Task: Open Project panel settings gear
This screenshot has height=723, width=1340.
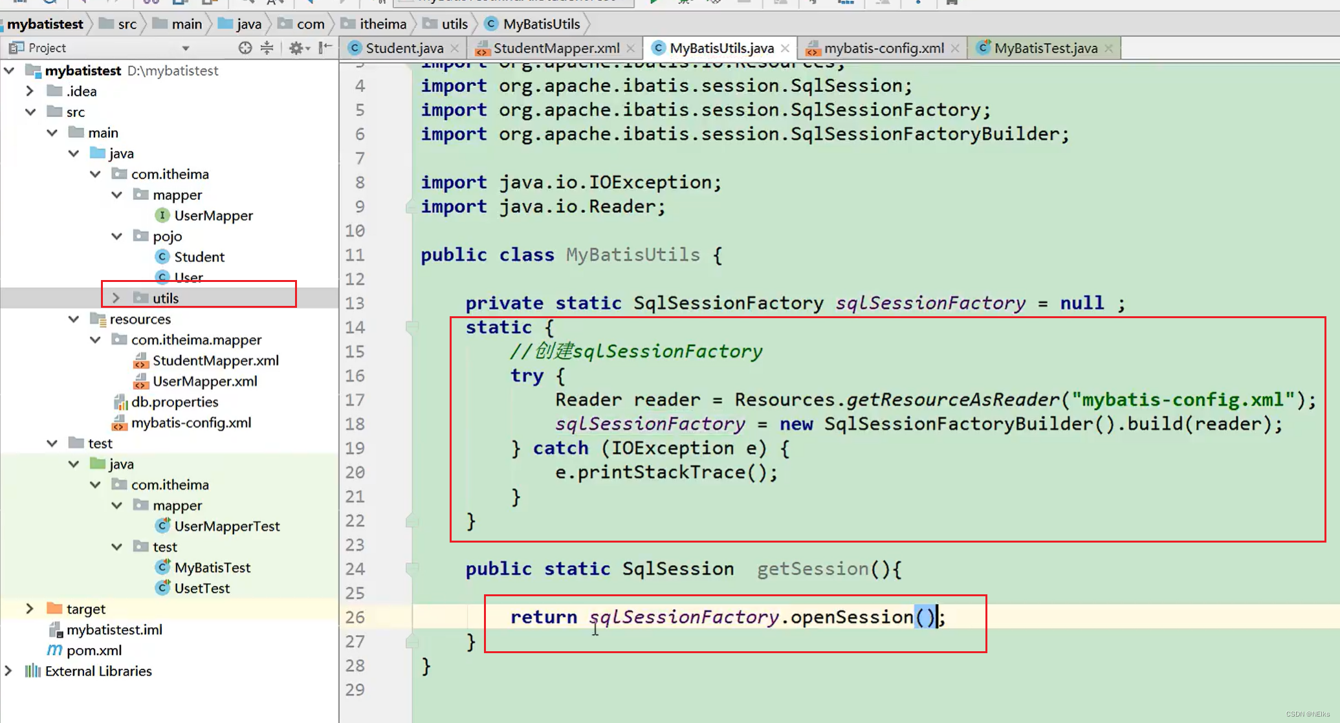Action: (x=296, y=48)
